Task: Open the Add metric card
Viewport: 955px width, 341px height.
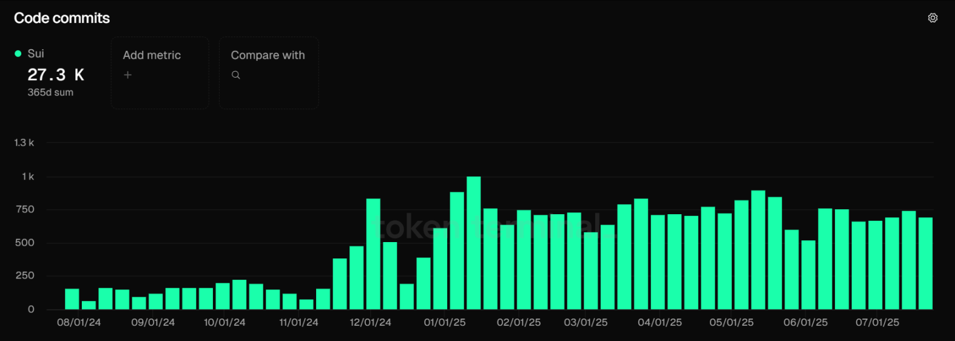Action: [160, 72]
